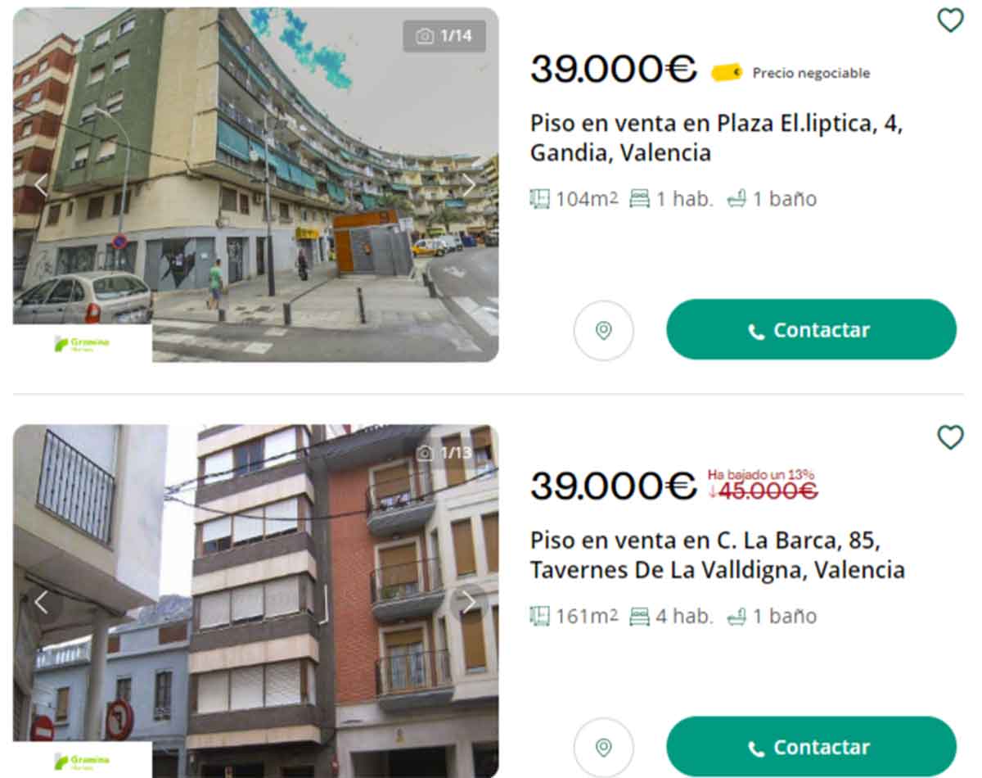
Task: Open listing title Plaza El.liptica, 4, Gandia
Action: point(717,138)
